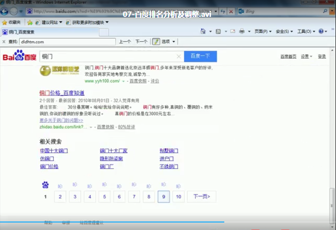Screen dimensions: 336x230
Task: Click the Print icon
Action: coord(242,32)
